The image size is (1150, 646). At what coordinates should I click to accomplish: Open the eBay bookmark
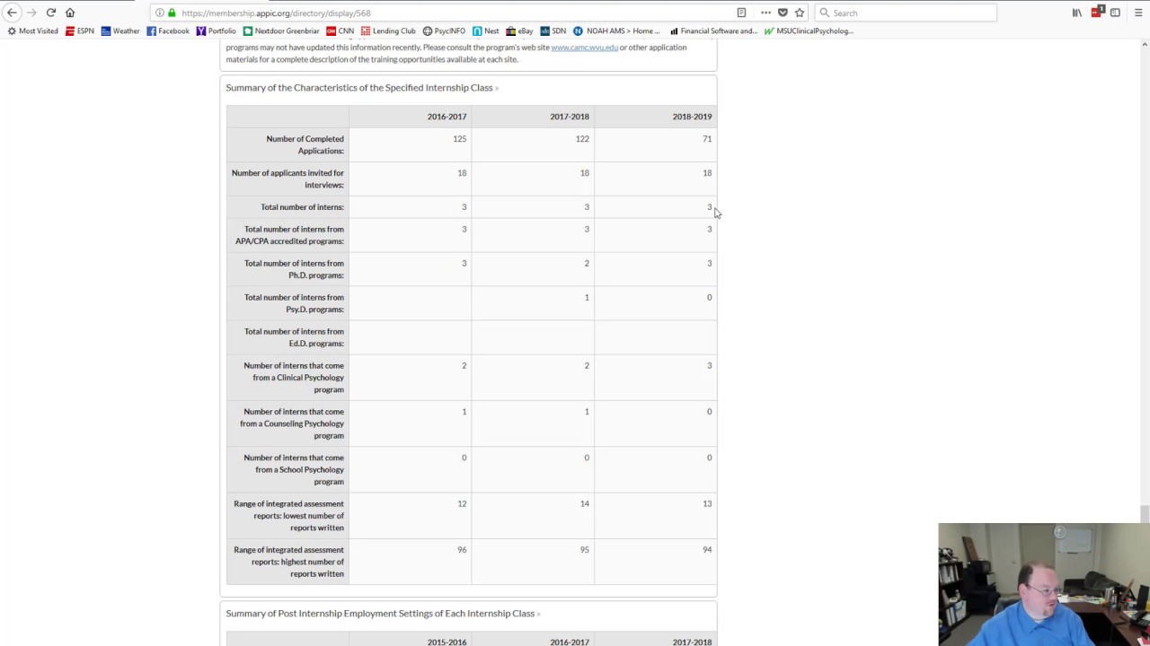519,31
